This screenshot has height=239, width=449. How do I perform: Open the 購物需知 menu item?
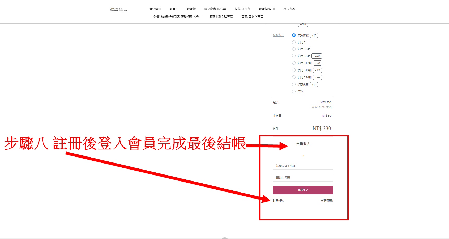click(x=155, y=9)
